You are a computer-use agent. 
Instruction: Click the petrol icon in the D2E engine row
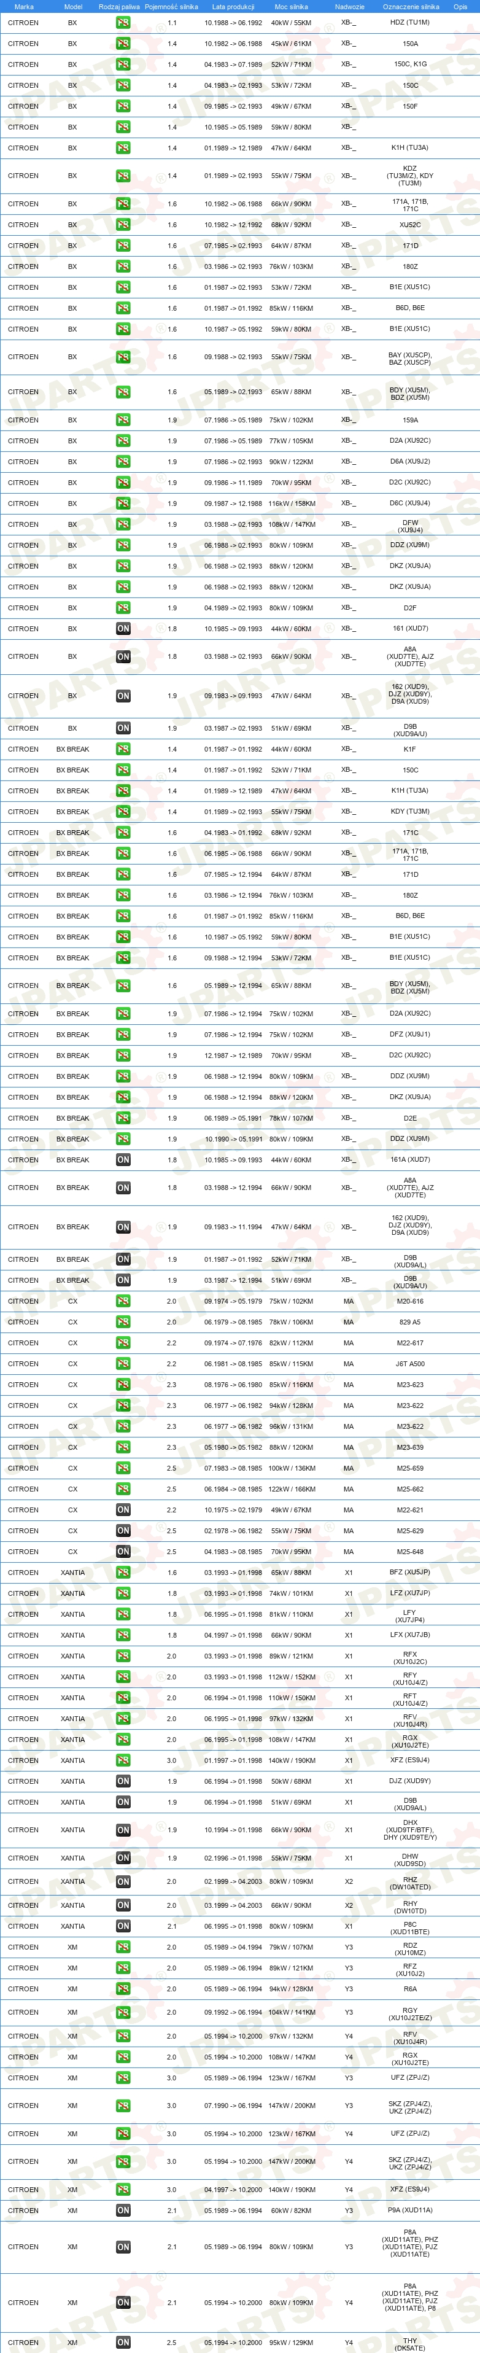coord(123,1118)
